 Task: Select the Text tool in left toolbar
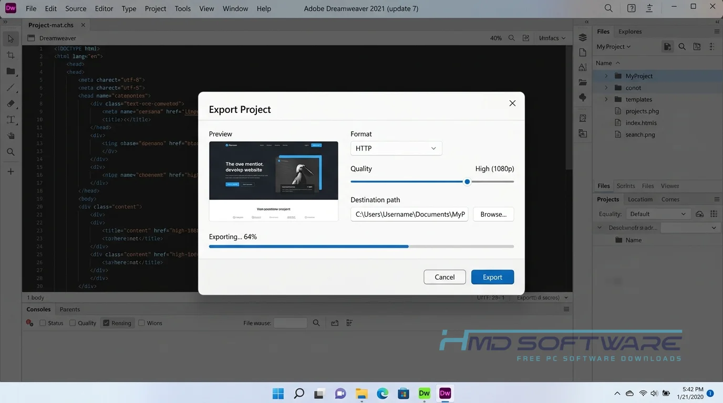11,120
